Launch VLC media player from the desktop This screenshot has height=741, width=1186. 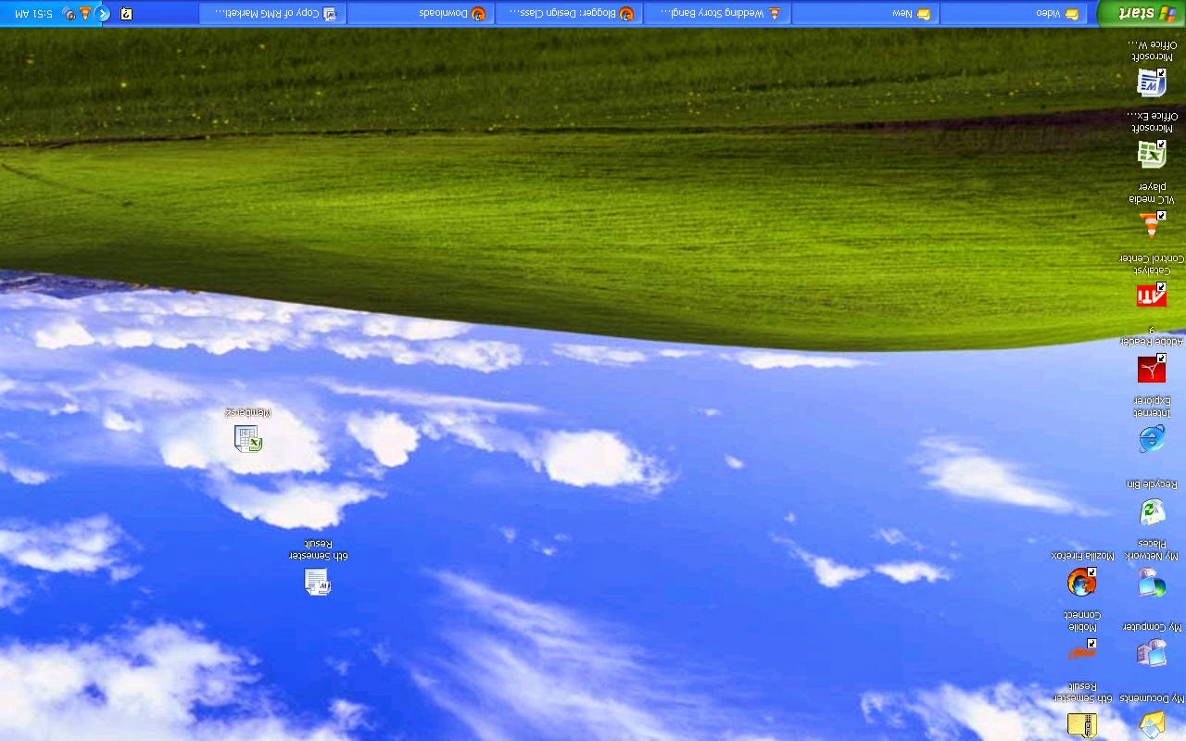1150,222
